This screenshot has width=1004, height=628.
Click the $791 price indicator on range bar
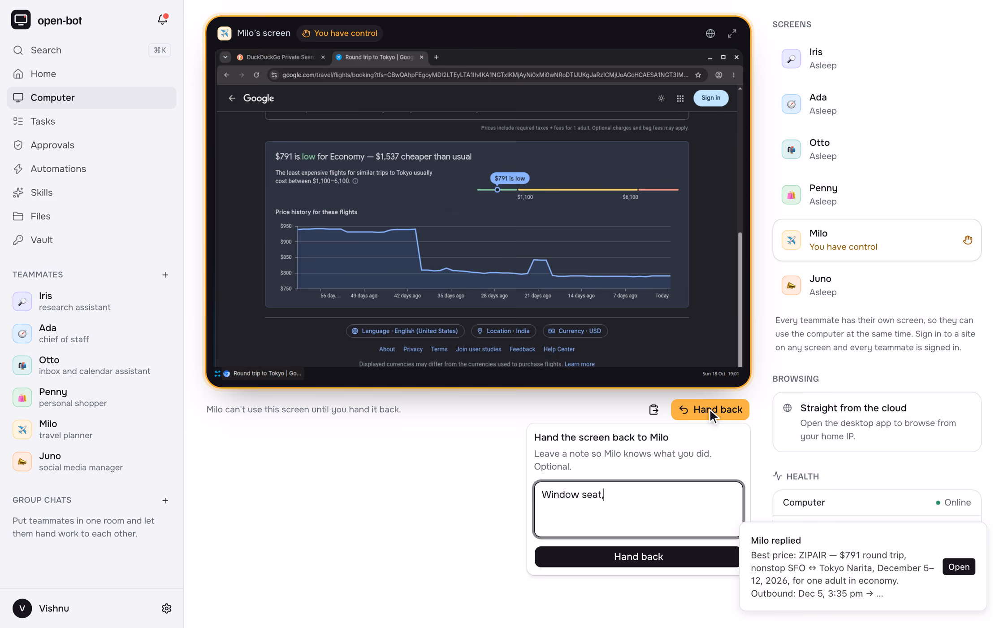tap(497, 190)
